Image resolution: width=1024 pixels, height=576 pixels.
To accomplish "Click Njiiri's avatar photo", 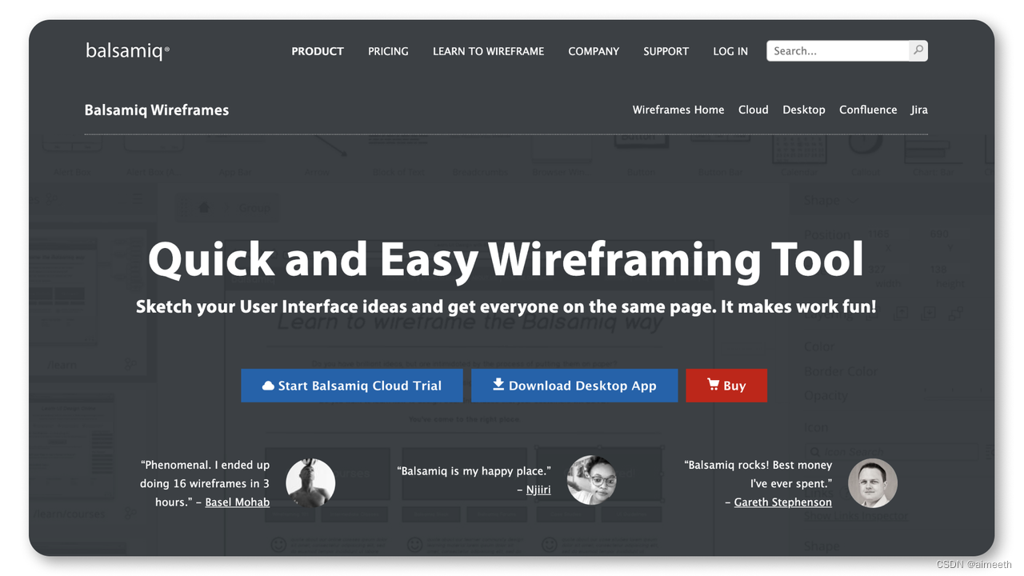I will [591, 480].
